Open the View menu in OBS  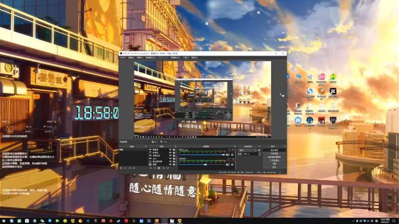[140, 58]
